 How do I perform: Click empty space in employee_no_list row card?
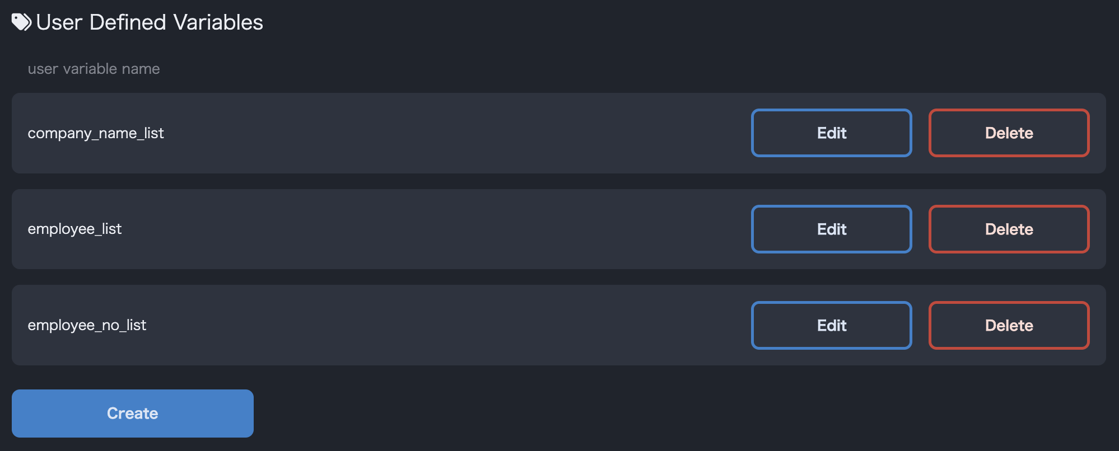coord(448,326)
